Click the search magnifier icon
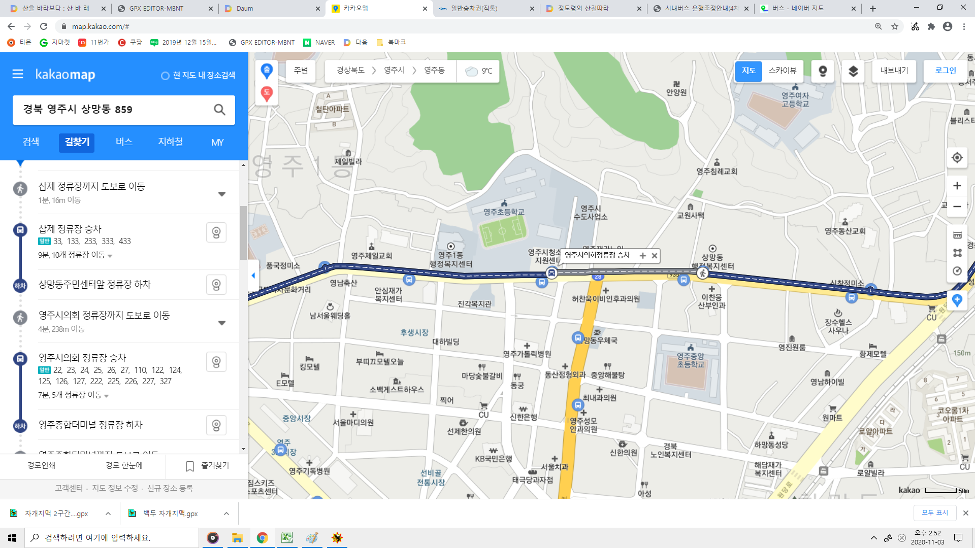This screenshot has width=975, height=548. click(x=219, y=110)
